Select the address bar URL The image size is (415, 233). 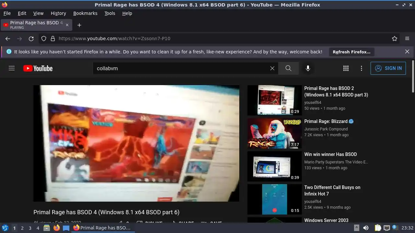[x=114, y=39]
